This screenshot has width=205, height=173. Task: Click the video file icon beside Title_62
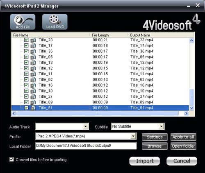point(33,79)
